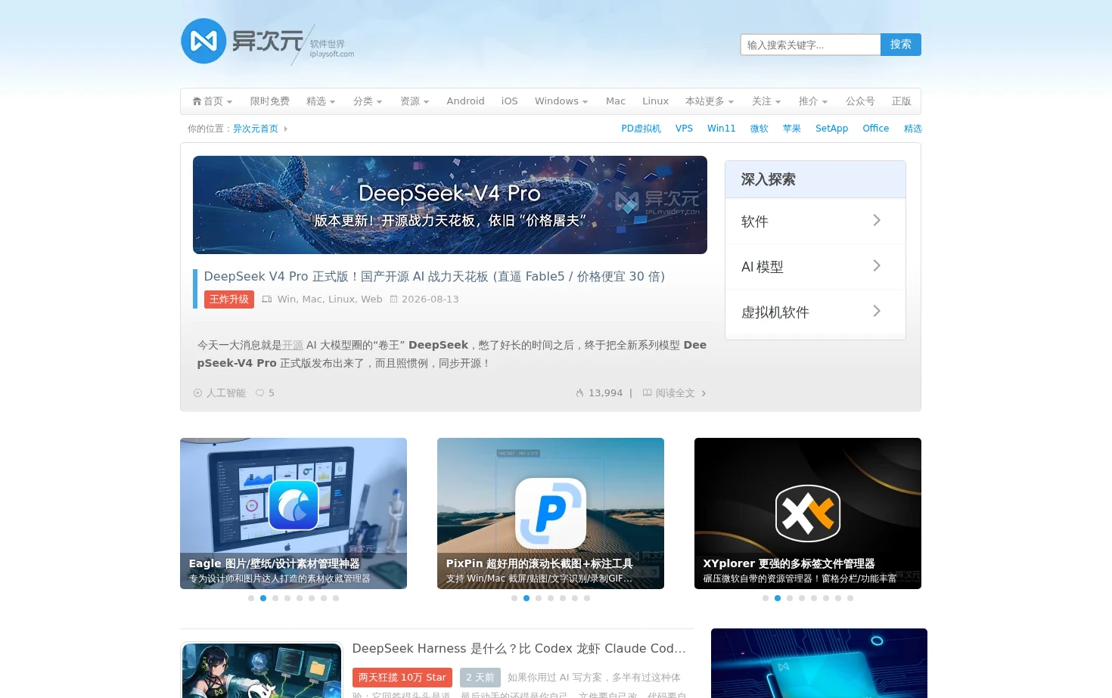
Task: Select third carousel dot under Eagle card
Action: 275,598
